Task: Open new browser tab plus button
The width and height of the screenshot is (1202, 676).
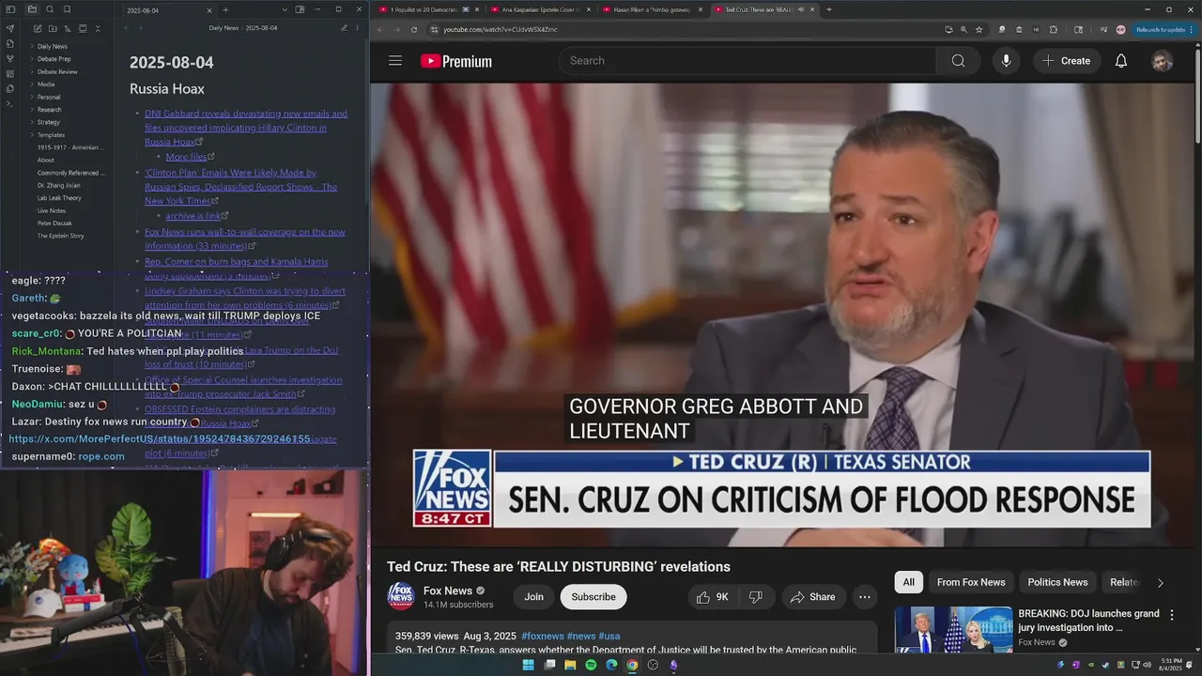Action: [828, 9]
